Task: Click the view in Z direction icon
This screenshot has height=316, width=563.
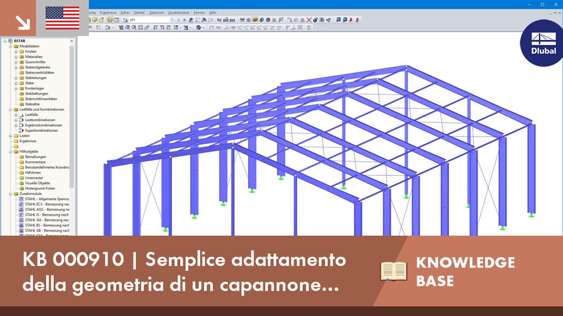Action: [168, 27]
